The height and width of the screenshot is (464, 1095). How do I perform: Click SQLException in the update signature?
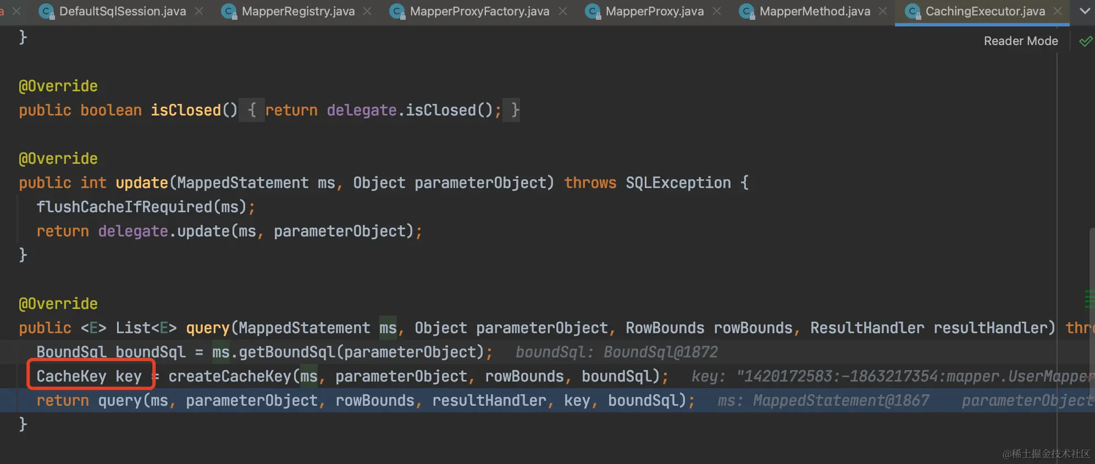(x=678, y=183)
